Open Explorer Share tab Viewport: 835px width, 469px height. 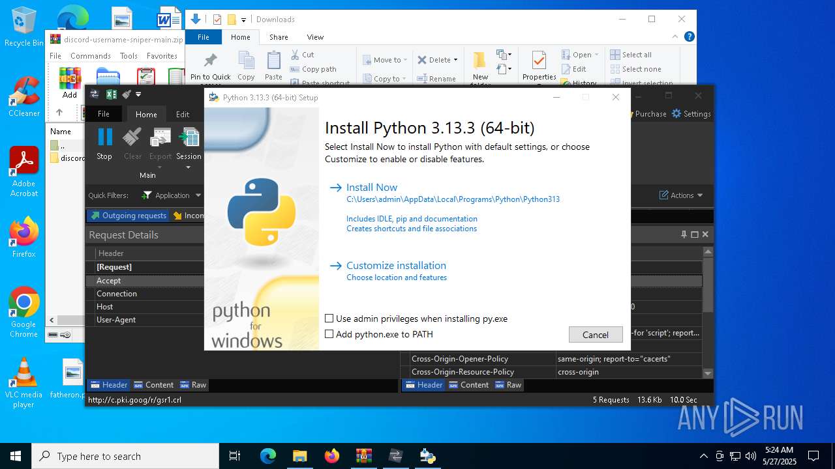tap(279, 37)
